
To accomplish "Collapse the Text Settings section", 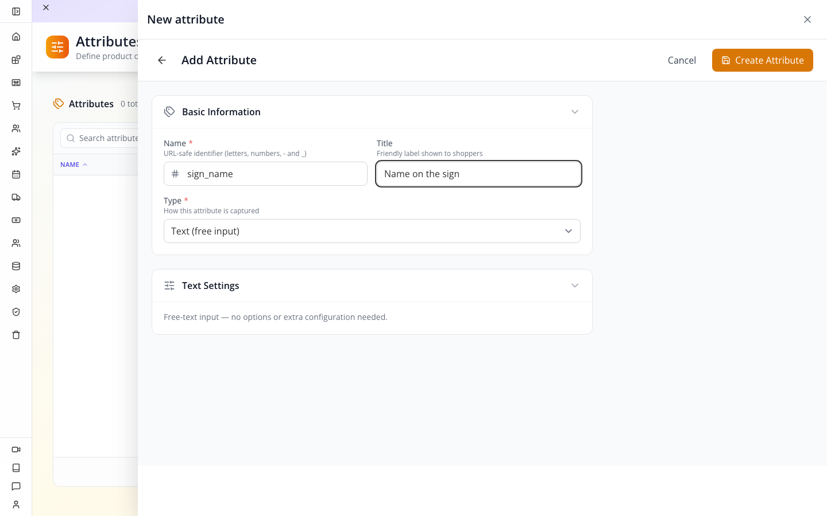I will coord(575,286).
